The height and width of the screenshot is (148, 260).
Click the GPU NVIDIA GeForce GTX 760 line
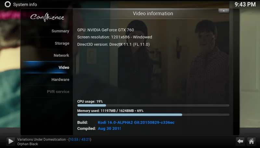tap(105, 30)
